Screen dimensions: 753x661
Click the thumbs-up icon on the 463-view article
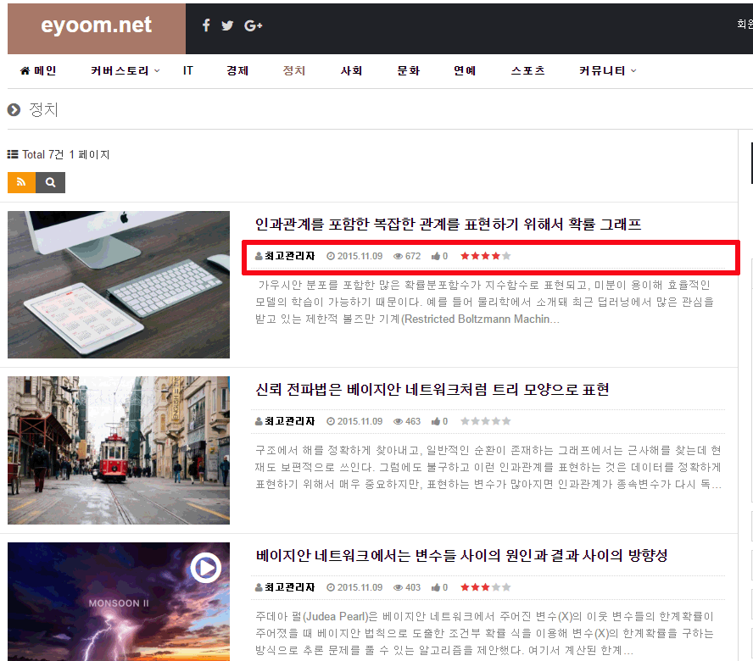pos(436,421)
